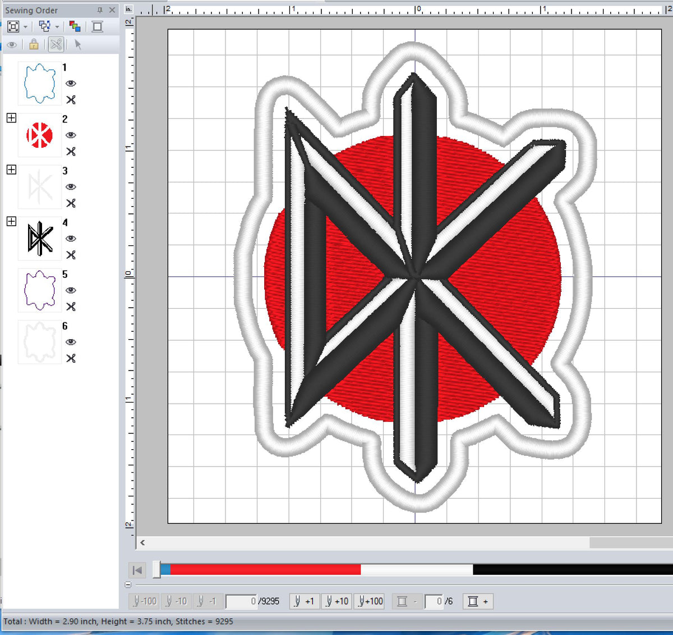The width and height of the screenshot is (673, 635).
Task: Hide object 5 using its eye icon
Action: click(x=71, y=290)
